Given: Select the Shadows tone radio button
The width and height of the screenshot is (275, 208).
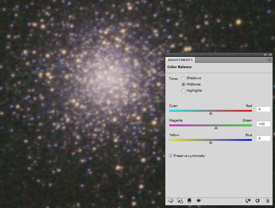Looking at the screenshot, I should [x=183, y=78].
